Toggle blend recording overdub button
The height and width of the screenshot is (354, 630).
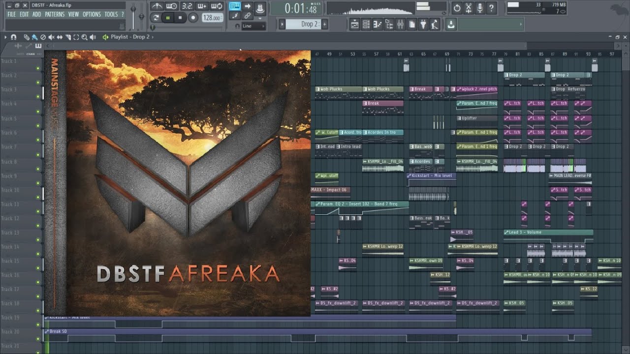(x=202, y=6)
